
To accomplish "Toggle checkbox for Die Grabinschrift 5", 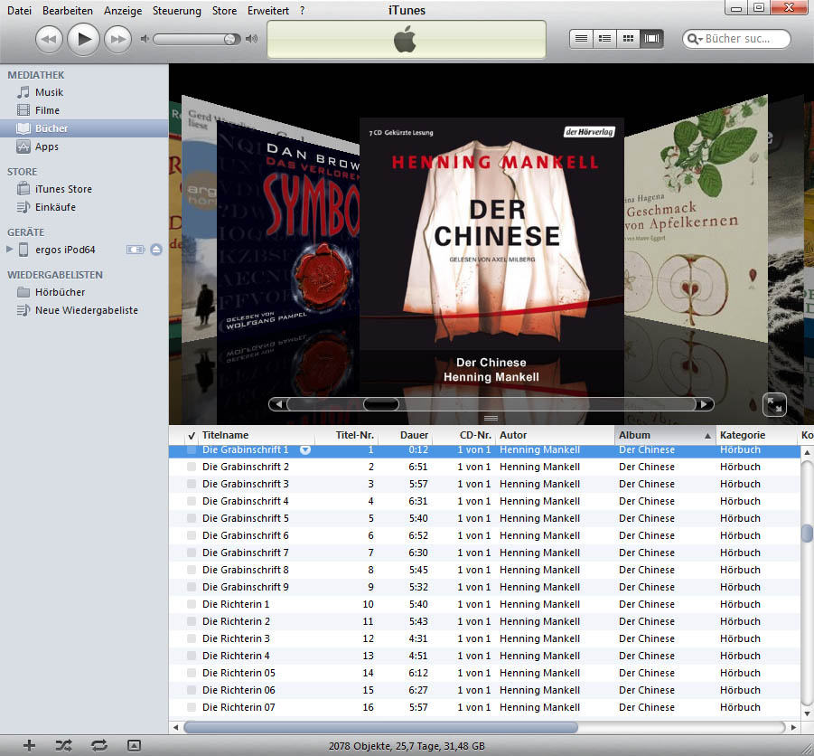I will point(192,518).
